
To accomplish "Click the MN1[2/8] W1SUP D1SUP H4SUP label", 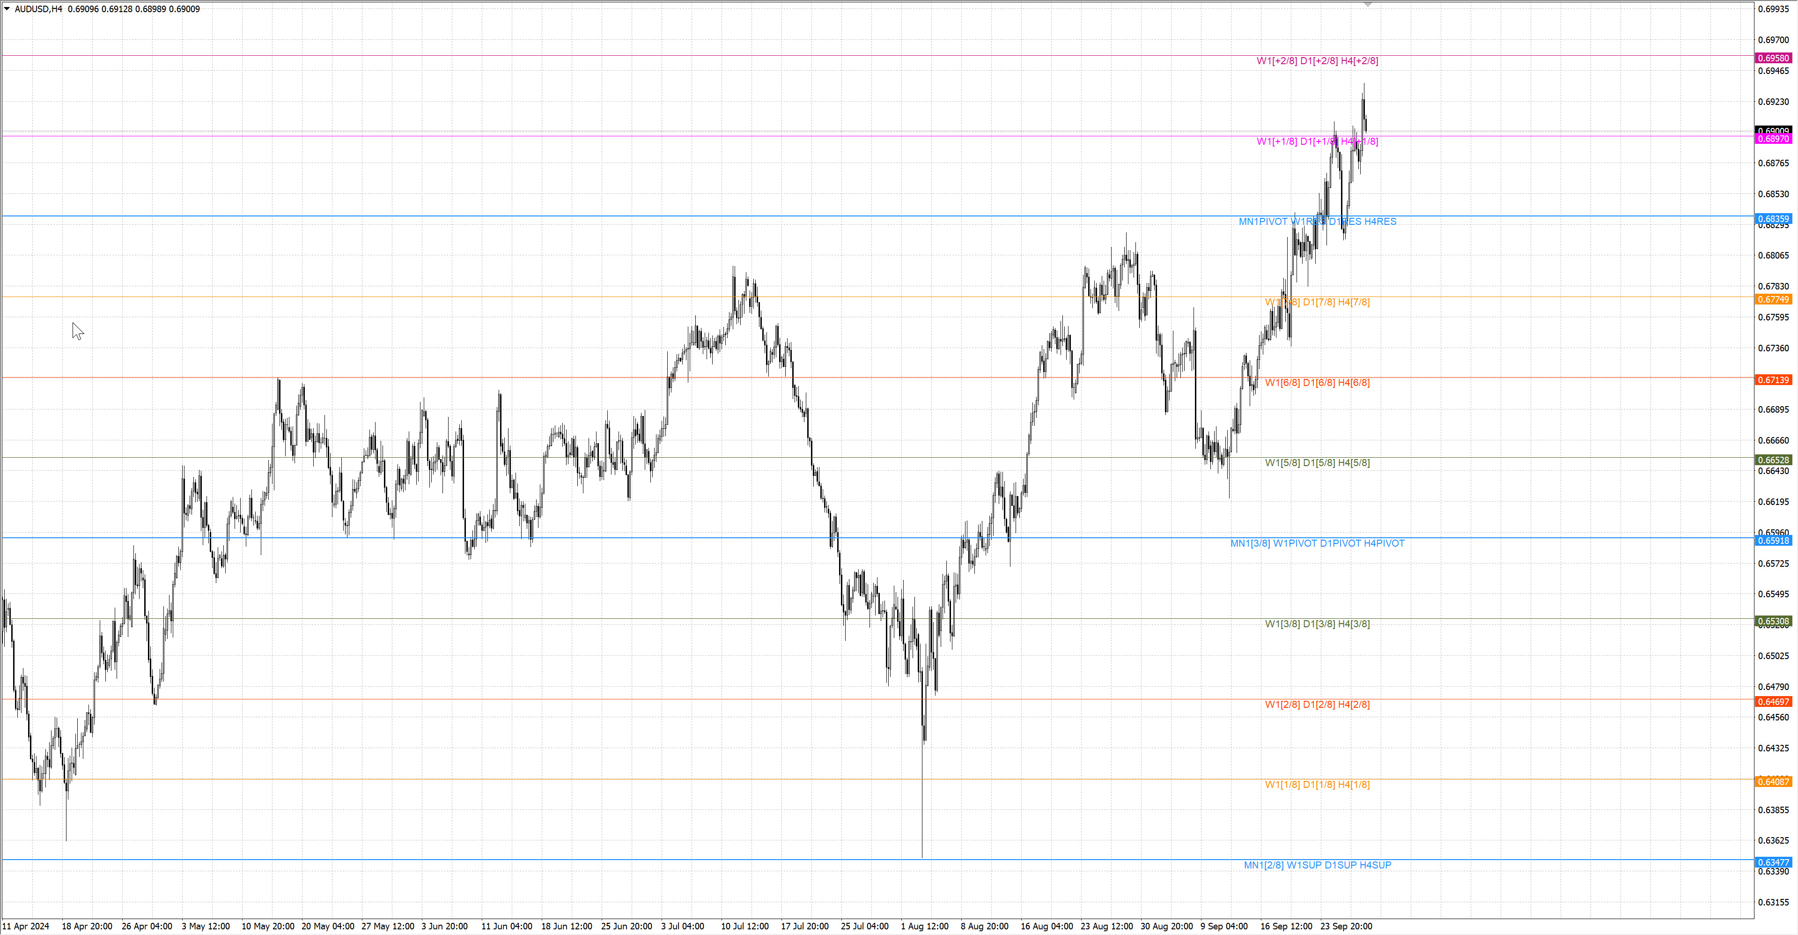I will point(1317,865).
